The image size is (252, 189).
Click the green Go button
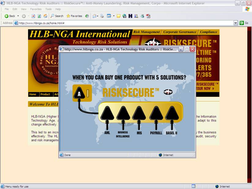pyautogui.click(x=244, y=23)
